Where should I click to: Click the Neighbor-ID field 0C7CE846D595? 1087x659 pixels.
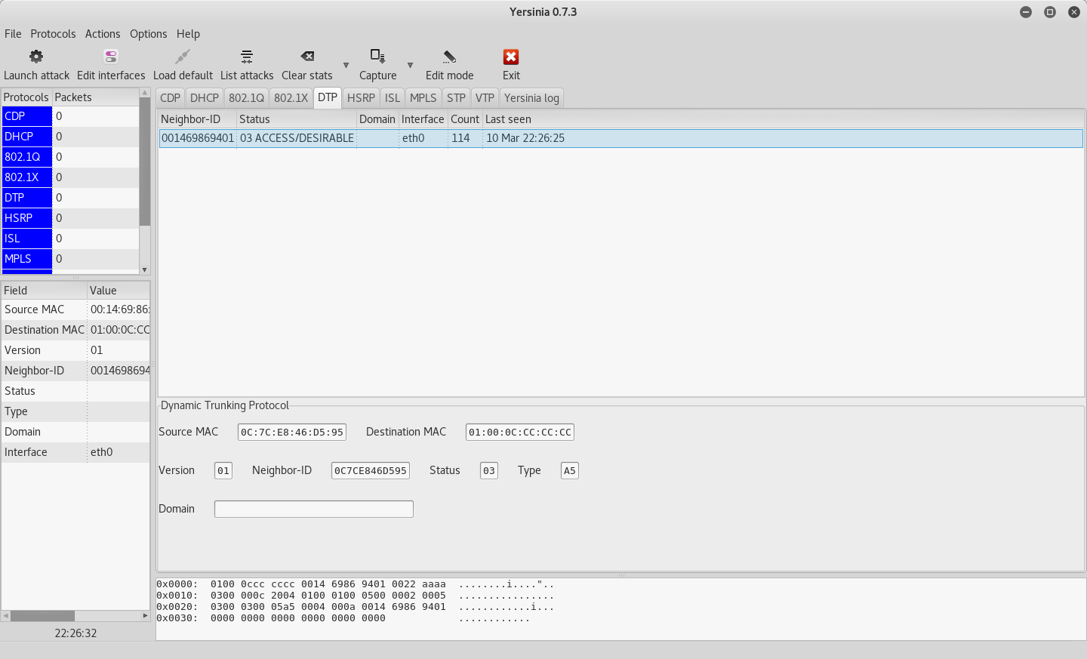coord(371,471)
